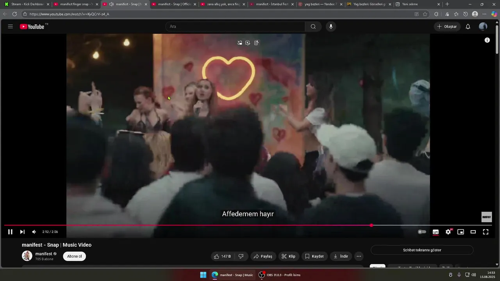Open the Oluştur create menu
Image resolution: width=500 pixels, height=281 pixels.
447,27
